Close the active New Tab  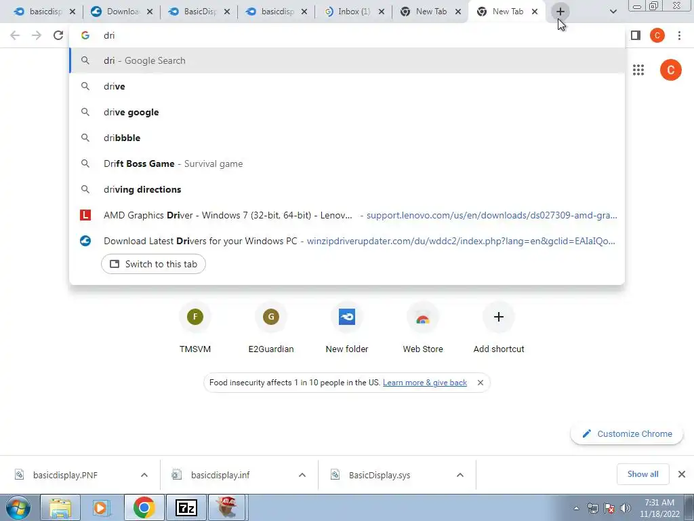pos(535,12)
